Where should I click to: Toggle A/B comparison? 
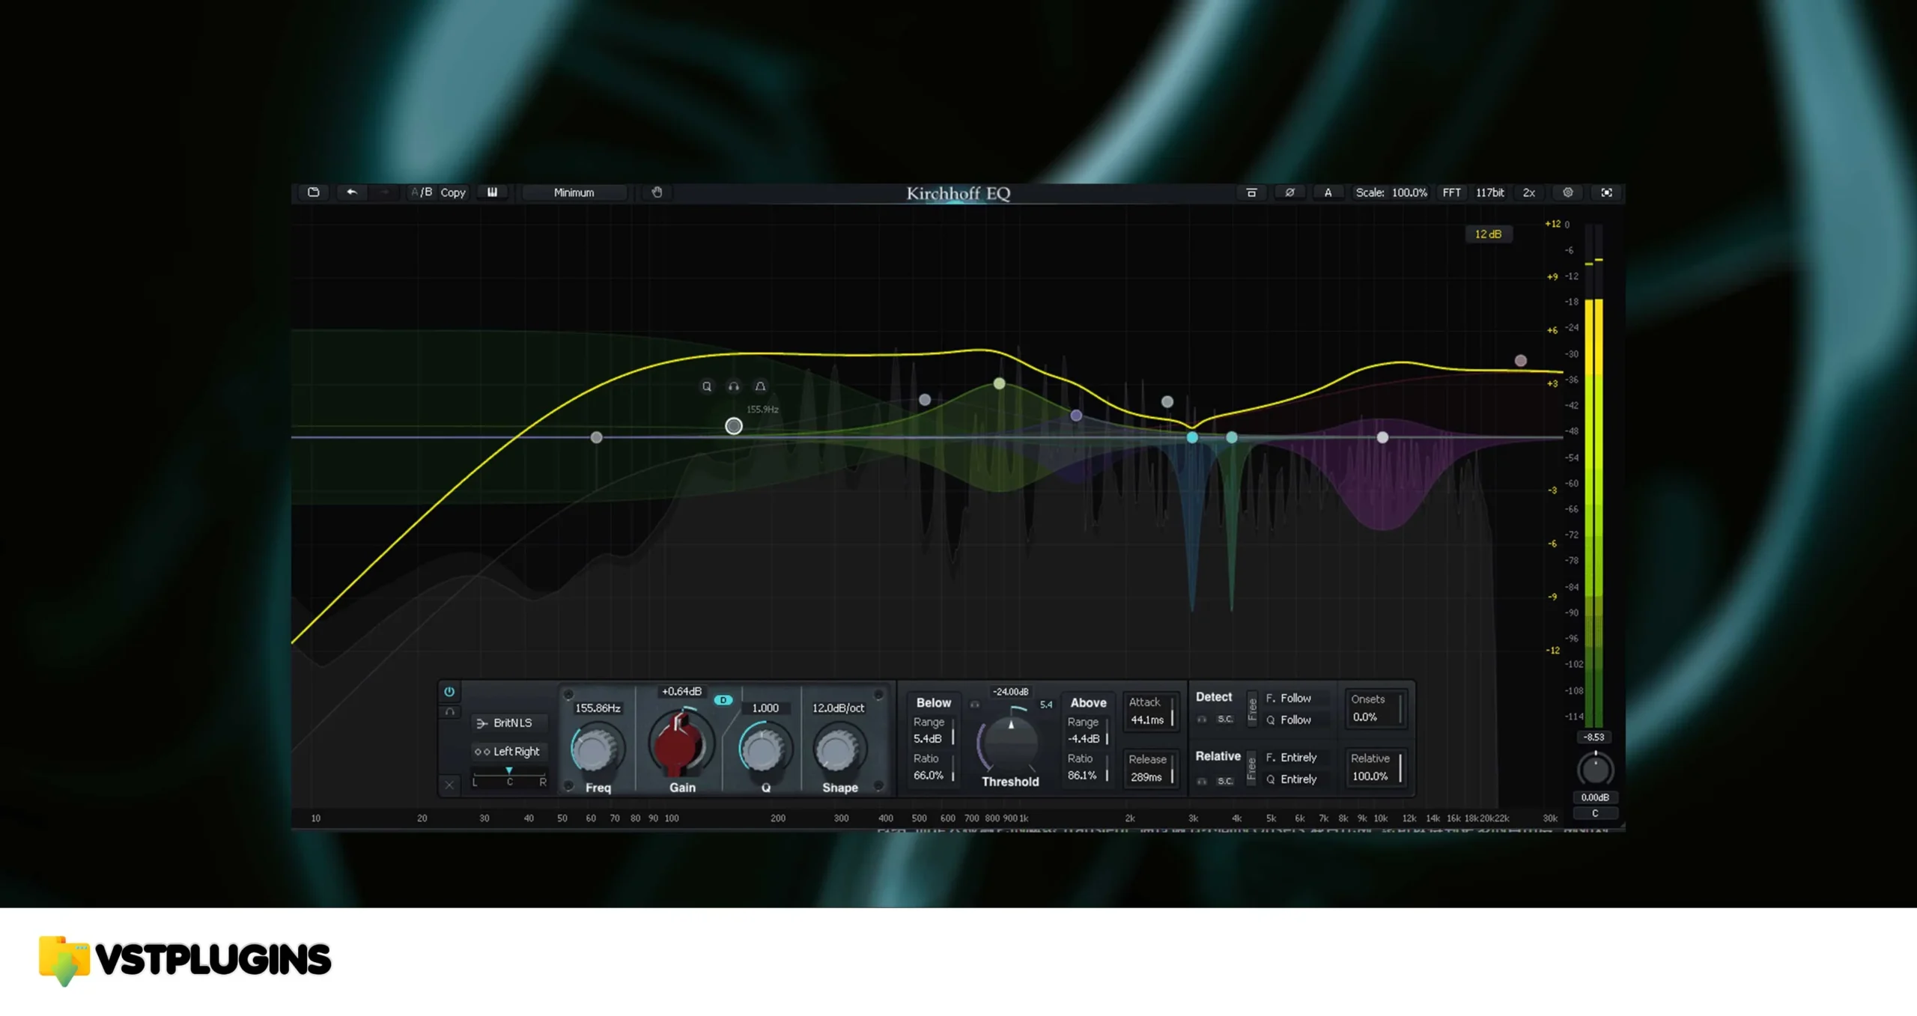[x=422, y=192]
